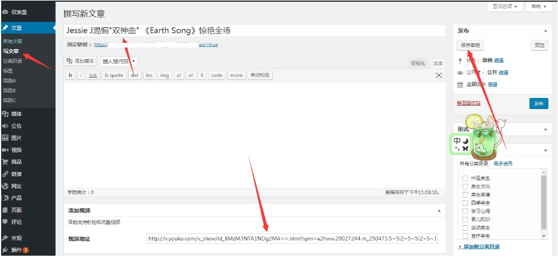Expand the 显示选项 screen options dropdown

click(505, 7)
